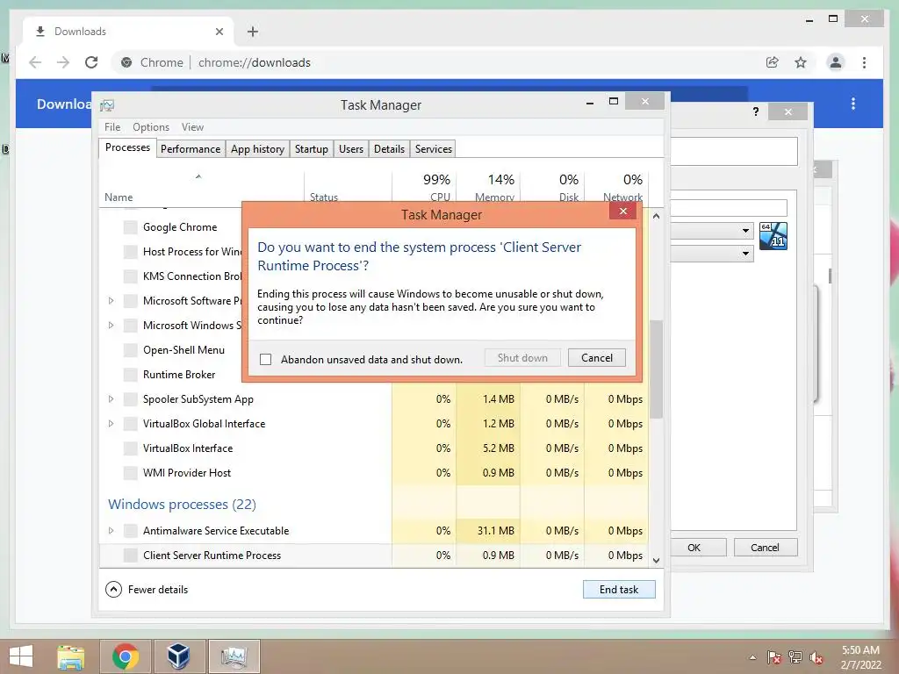
Task: Click the Google Chrome process icon
Action: [x=131, y=227]
